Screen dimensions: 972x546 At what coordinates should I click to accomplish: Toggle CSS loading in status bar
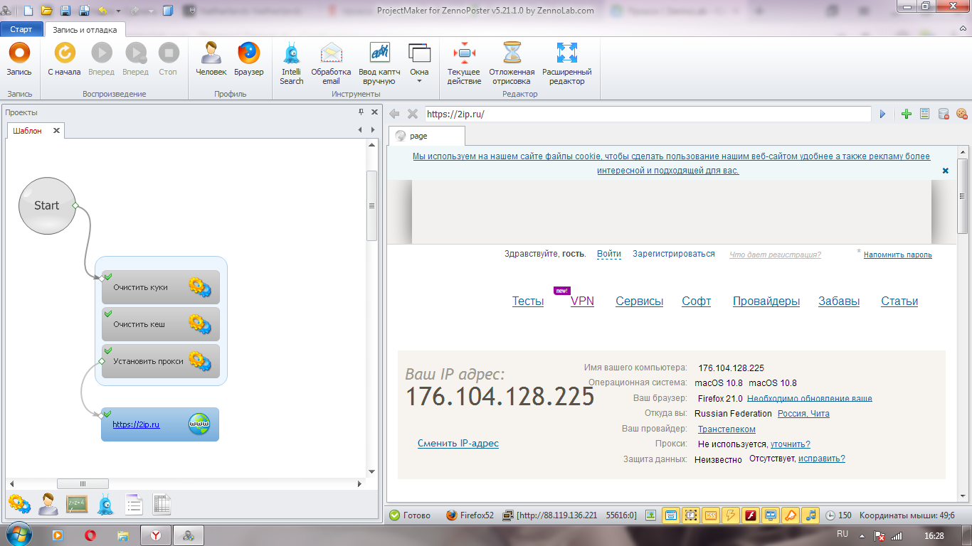[x=711, y=515]
